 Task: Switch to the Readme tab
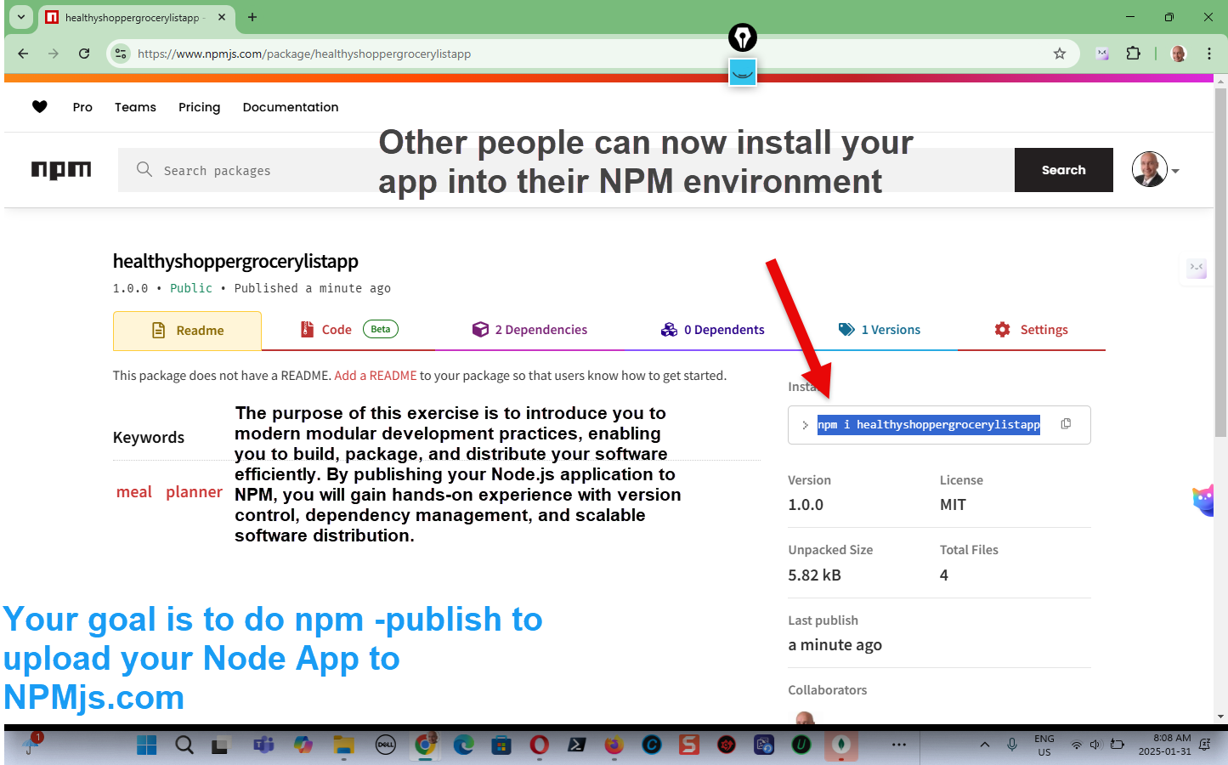(x=187, y=331)
